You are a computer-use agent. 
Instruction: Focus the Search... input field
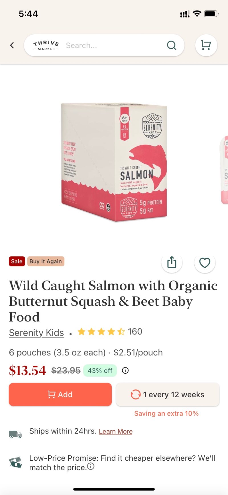pyautogui.click(x=114, y=45)
